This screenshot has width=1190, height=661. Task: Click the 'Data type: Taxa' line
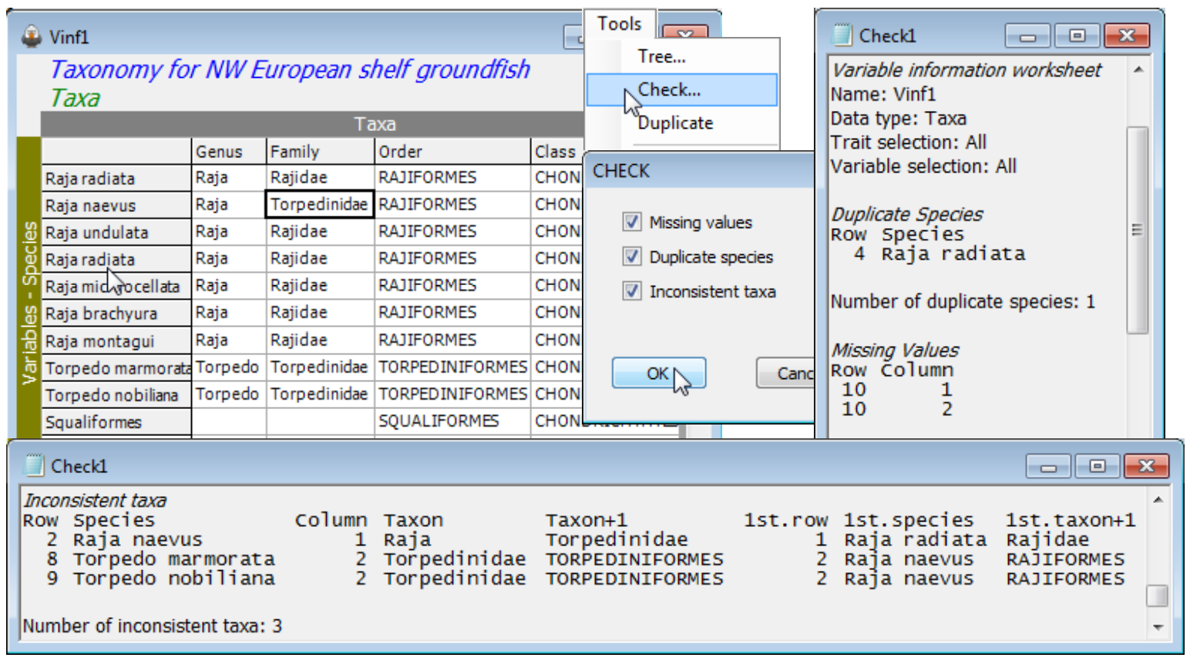(899, 118)
